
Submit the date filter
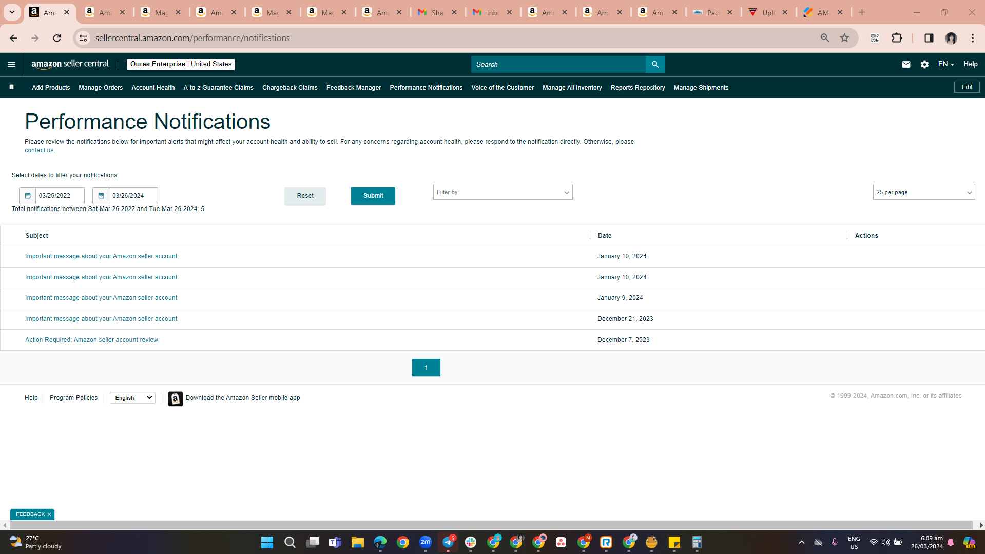click(373, 196)
